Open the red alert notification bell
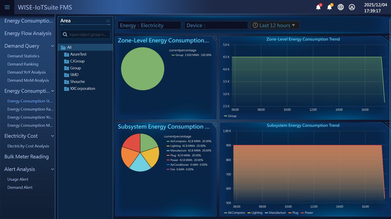This screenshot has width=391, height=219. coord(318,7)
